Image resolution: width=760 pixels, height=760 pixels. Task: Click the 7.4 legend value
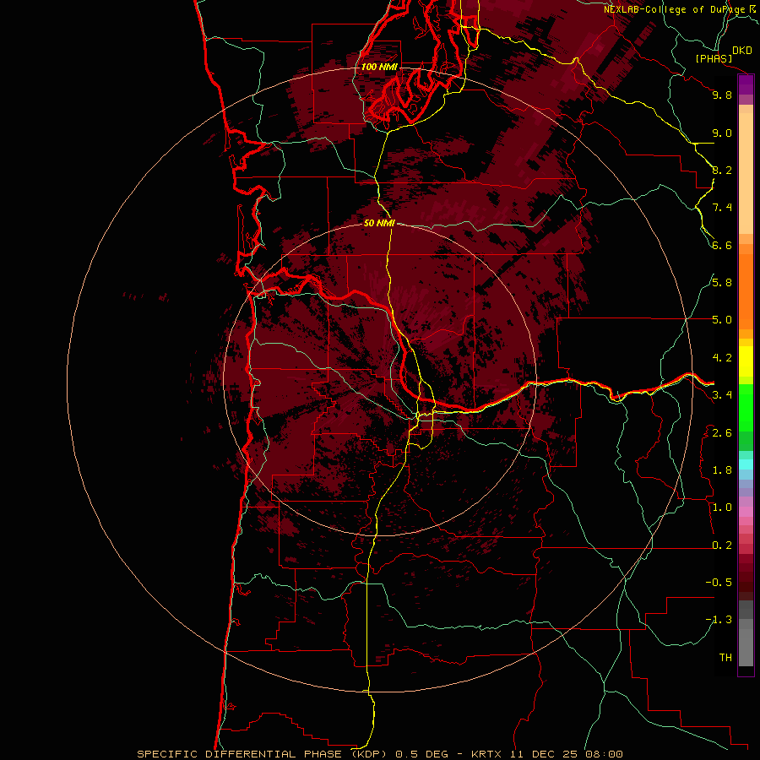[x=722, y=208]
